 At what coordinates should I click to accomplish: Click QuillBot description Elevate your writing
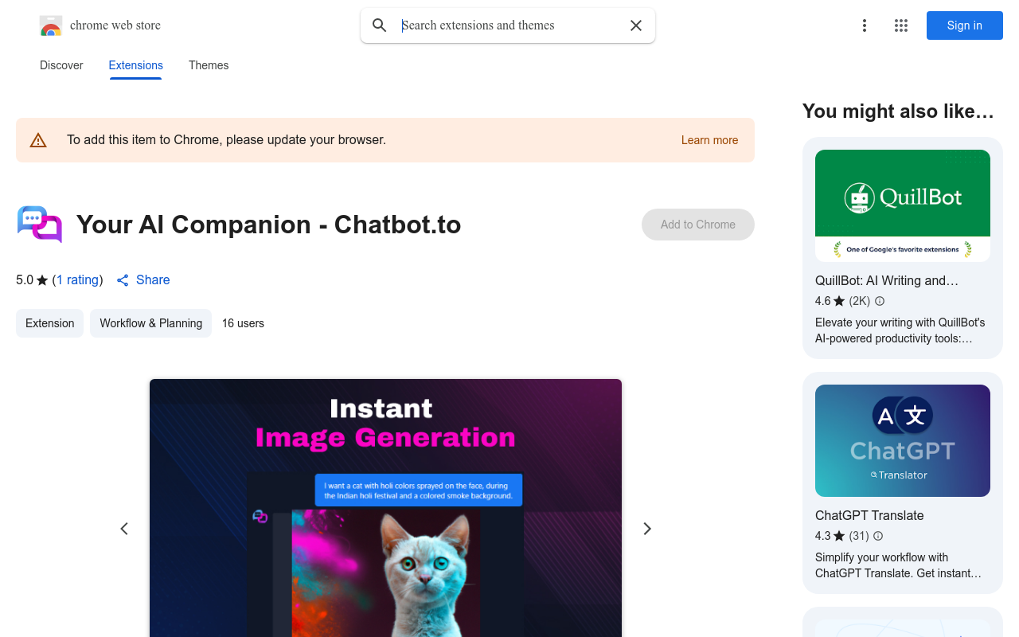pyautogui.click(x=900, y=330)
